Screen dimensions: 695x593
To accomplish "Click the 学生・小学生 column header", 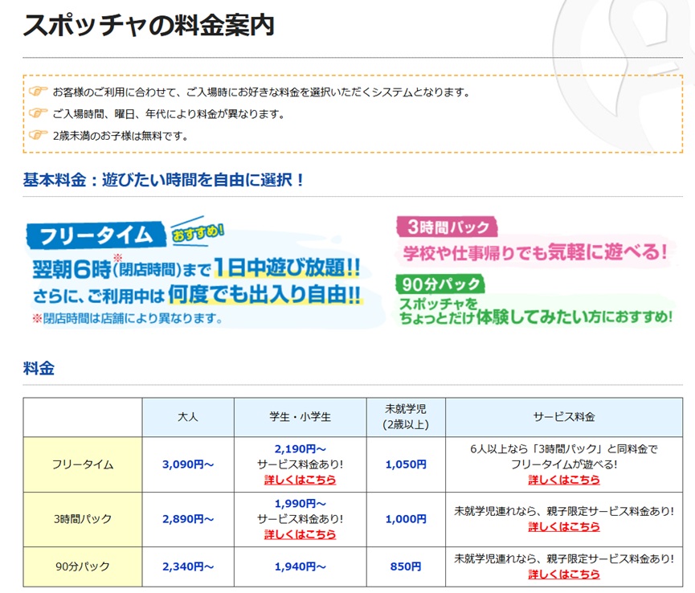I will pyautogui.click(x=300, y=418).
